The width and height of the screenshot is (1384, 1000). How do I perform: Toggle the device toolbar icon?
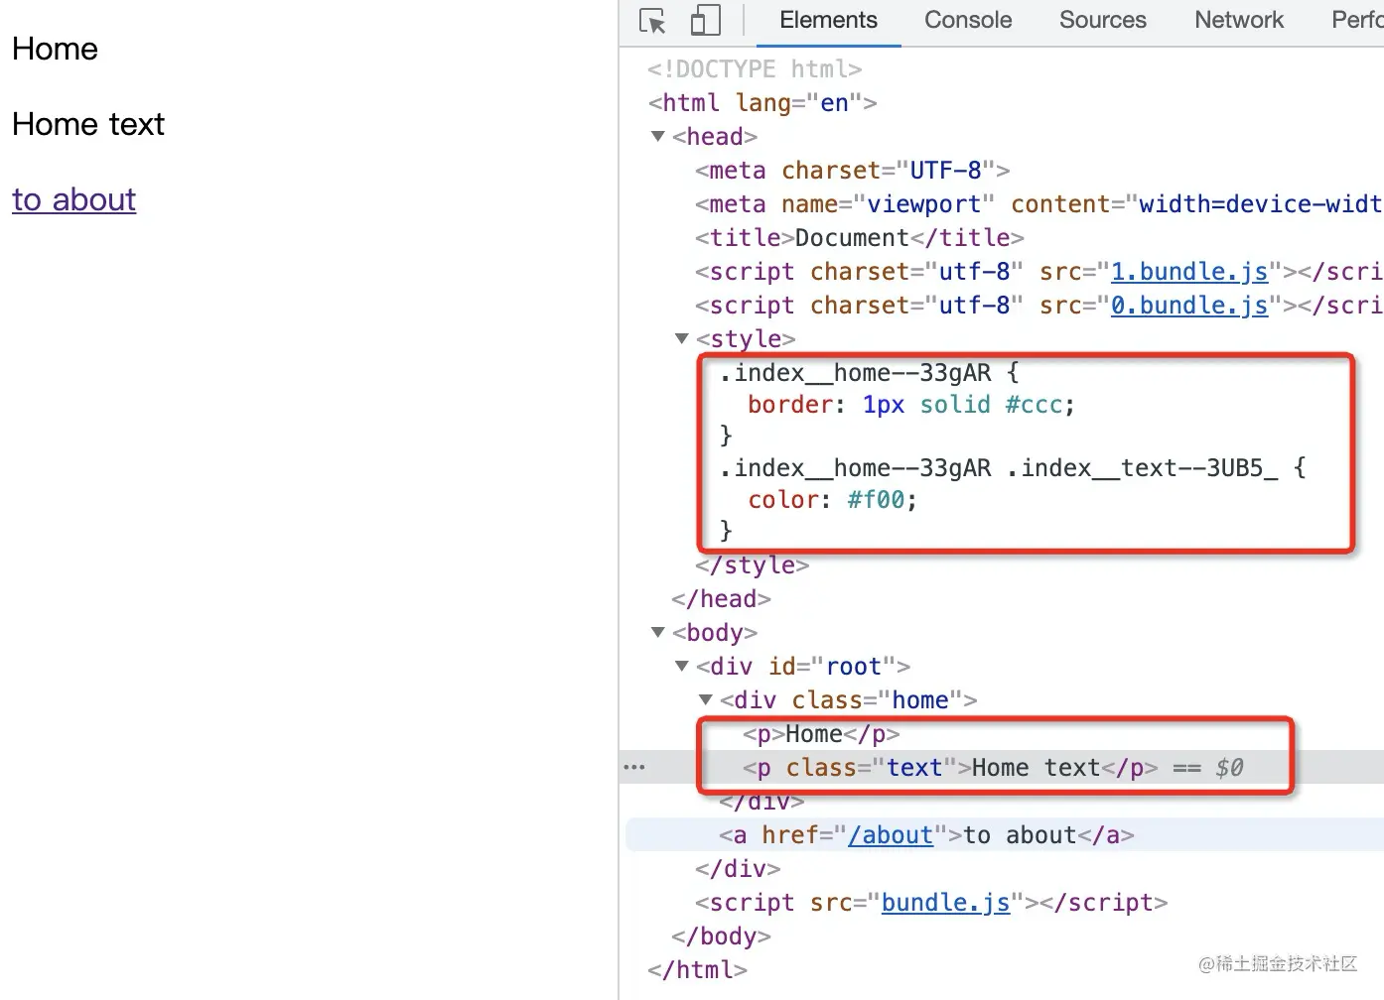[x=705, y=21]
